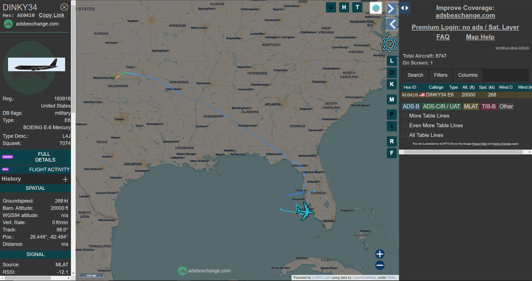Image resolution: width=532 pixels, height=281 pixels.
Task: Select the DINKY34 row in aircraft table
Action: pos(467,95)
